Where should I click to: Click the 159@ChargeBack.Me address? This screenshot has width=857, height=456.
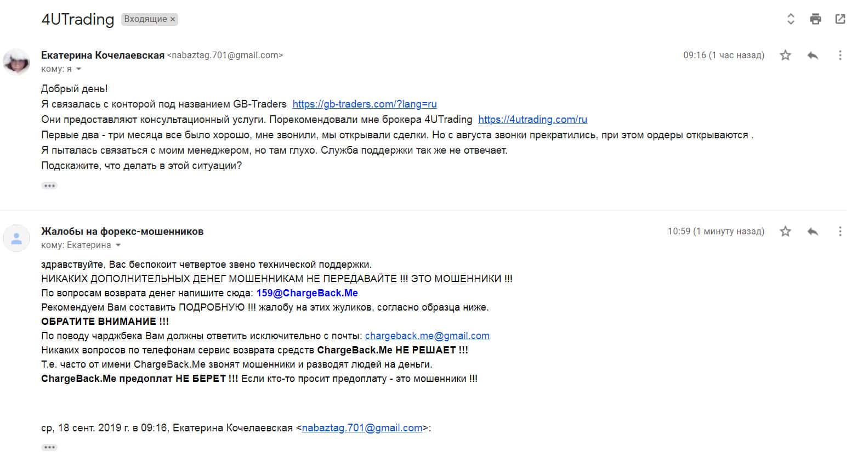click(x=307, y=293)
